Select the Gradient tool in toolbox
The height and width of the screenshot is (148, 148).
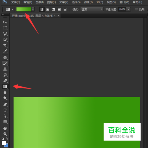(5, 87)
